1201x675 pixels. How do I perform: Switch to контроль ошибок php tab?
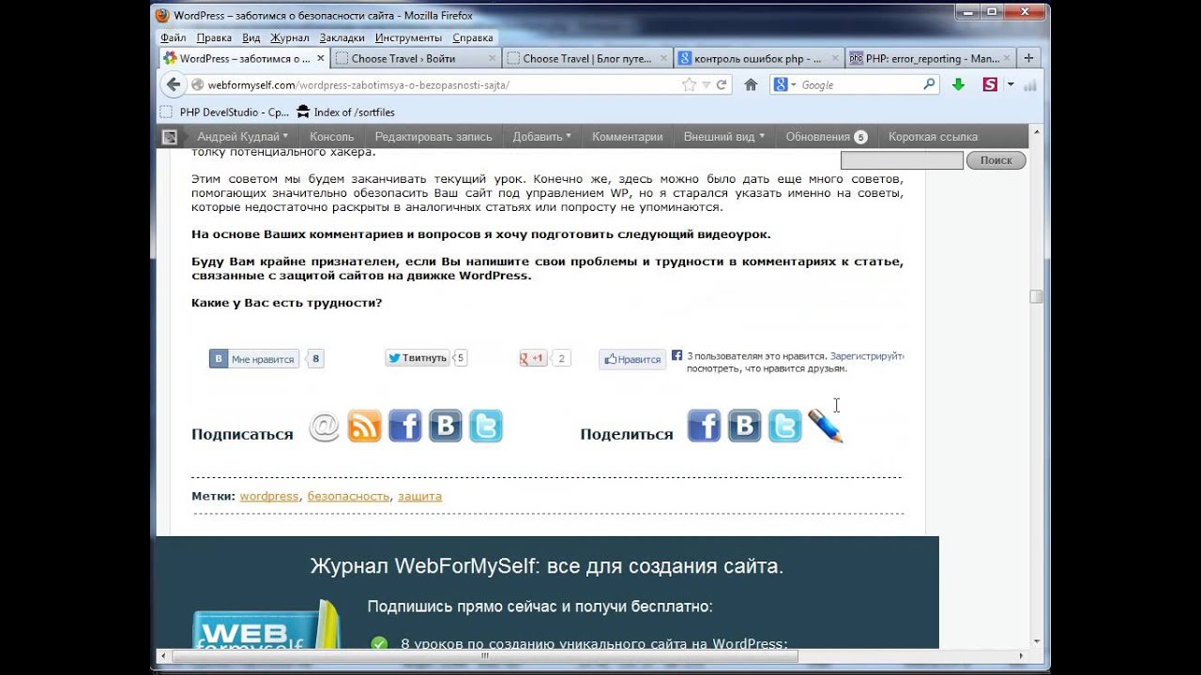[758, 58]
